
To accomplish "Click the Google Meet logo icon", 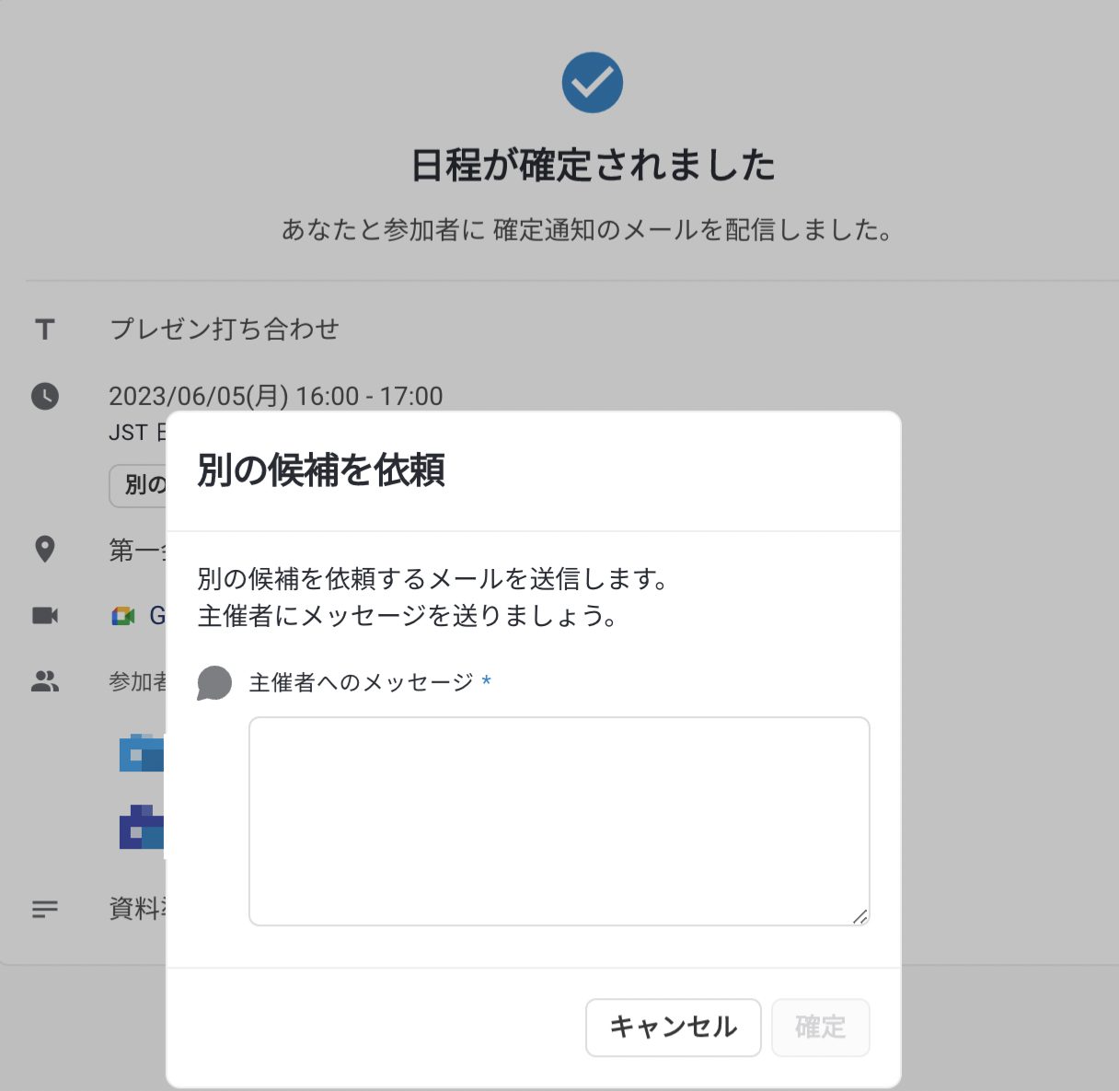I will point(122,615).
